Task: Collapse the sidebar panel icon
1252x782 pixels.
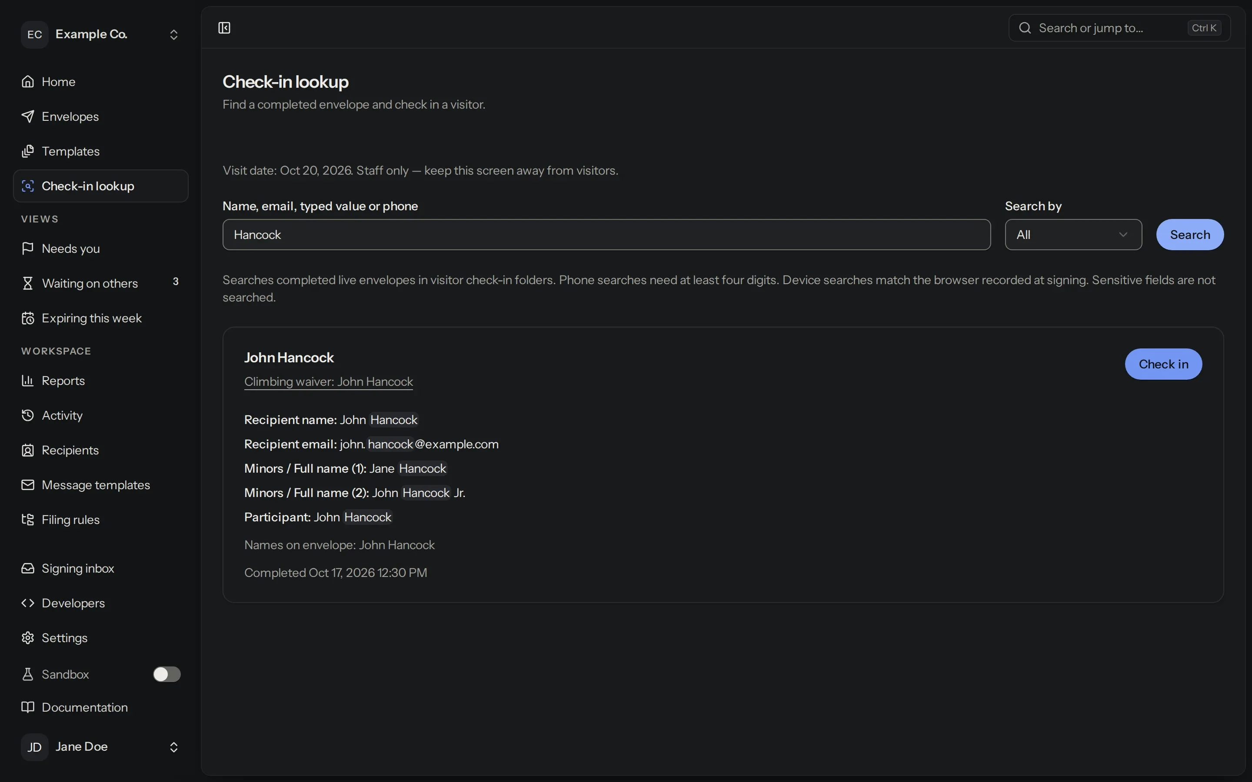Action: click(224, 28)
